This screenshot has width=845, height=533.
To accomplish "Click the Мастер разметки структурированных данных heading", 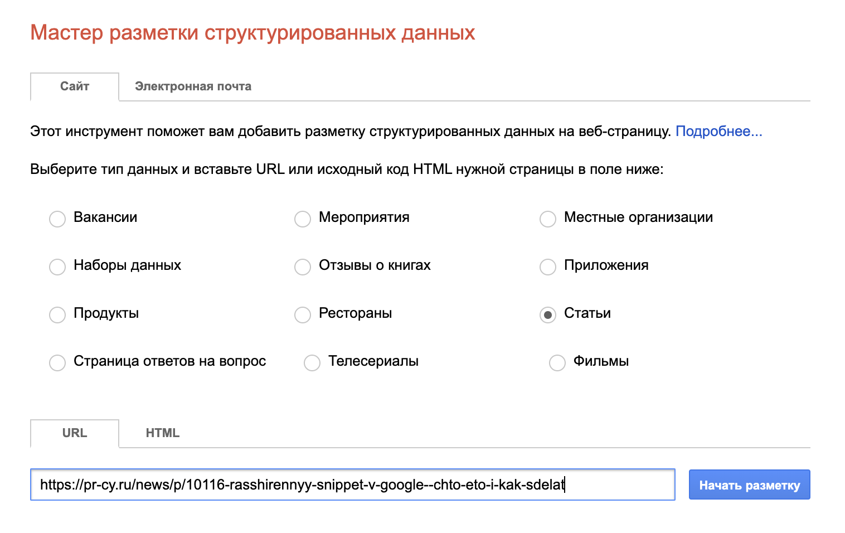I will point(252,33).
